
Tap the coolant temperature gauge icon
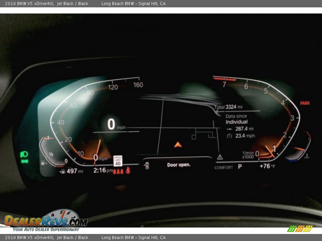pos(307,156)
